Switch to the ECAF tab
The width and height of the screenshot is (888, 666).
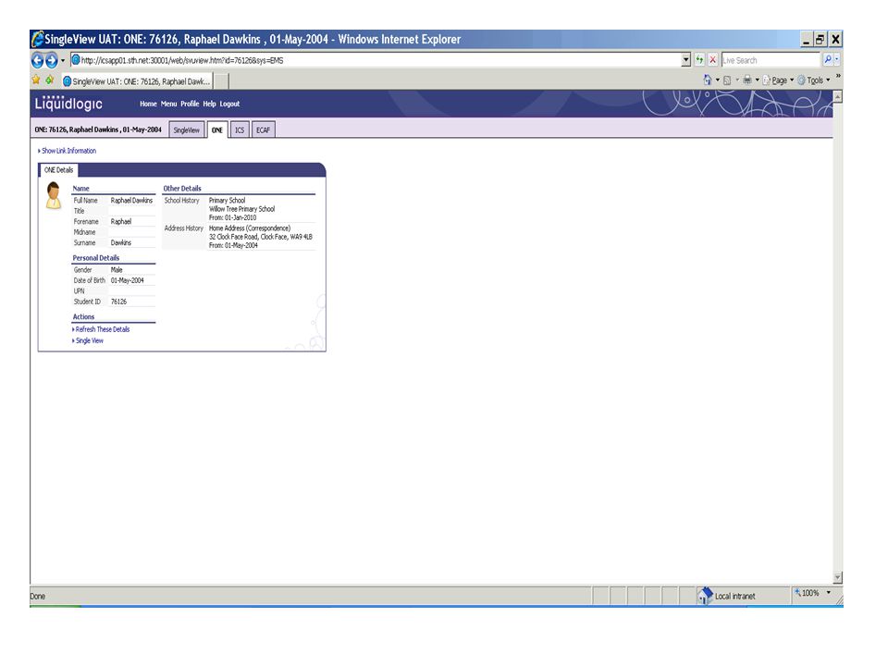(x=263, y=129)
